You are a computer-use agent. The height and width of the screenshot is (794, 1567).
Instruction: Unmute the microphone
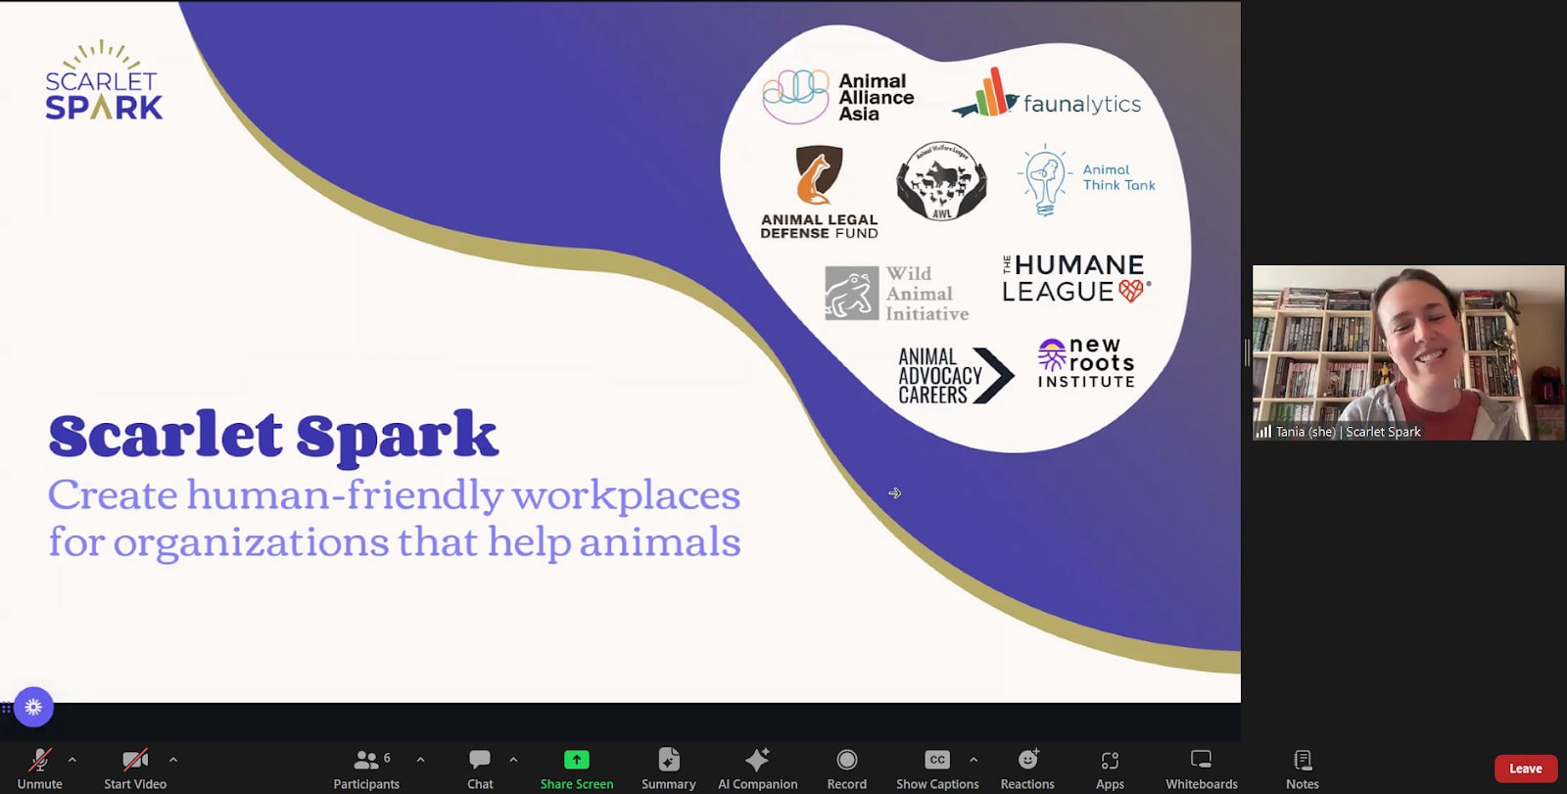click(39, 769)
